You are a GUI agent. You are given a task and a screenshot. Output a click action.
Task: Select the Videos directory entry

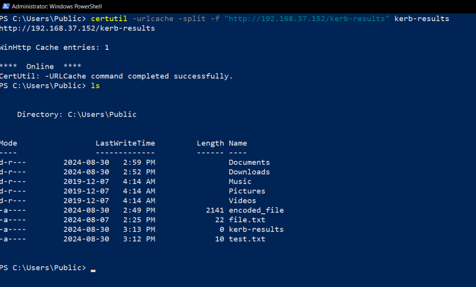pos(242,200)
